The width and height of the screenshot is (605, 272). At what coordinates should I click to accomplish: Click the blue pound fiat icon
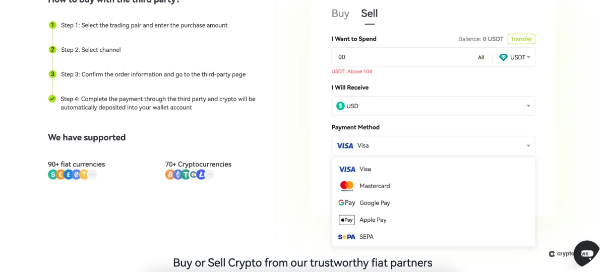(x=69, y=175)
